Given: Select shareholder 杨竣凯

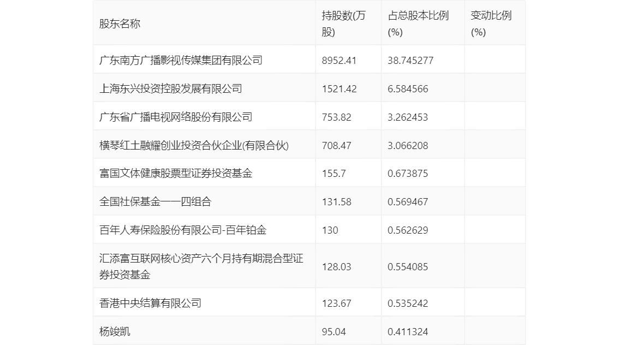Looking at the screenshot, I should (x=115, y=331).
